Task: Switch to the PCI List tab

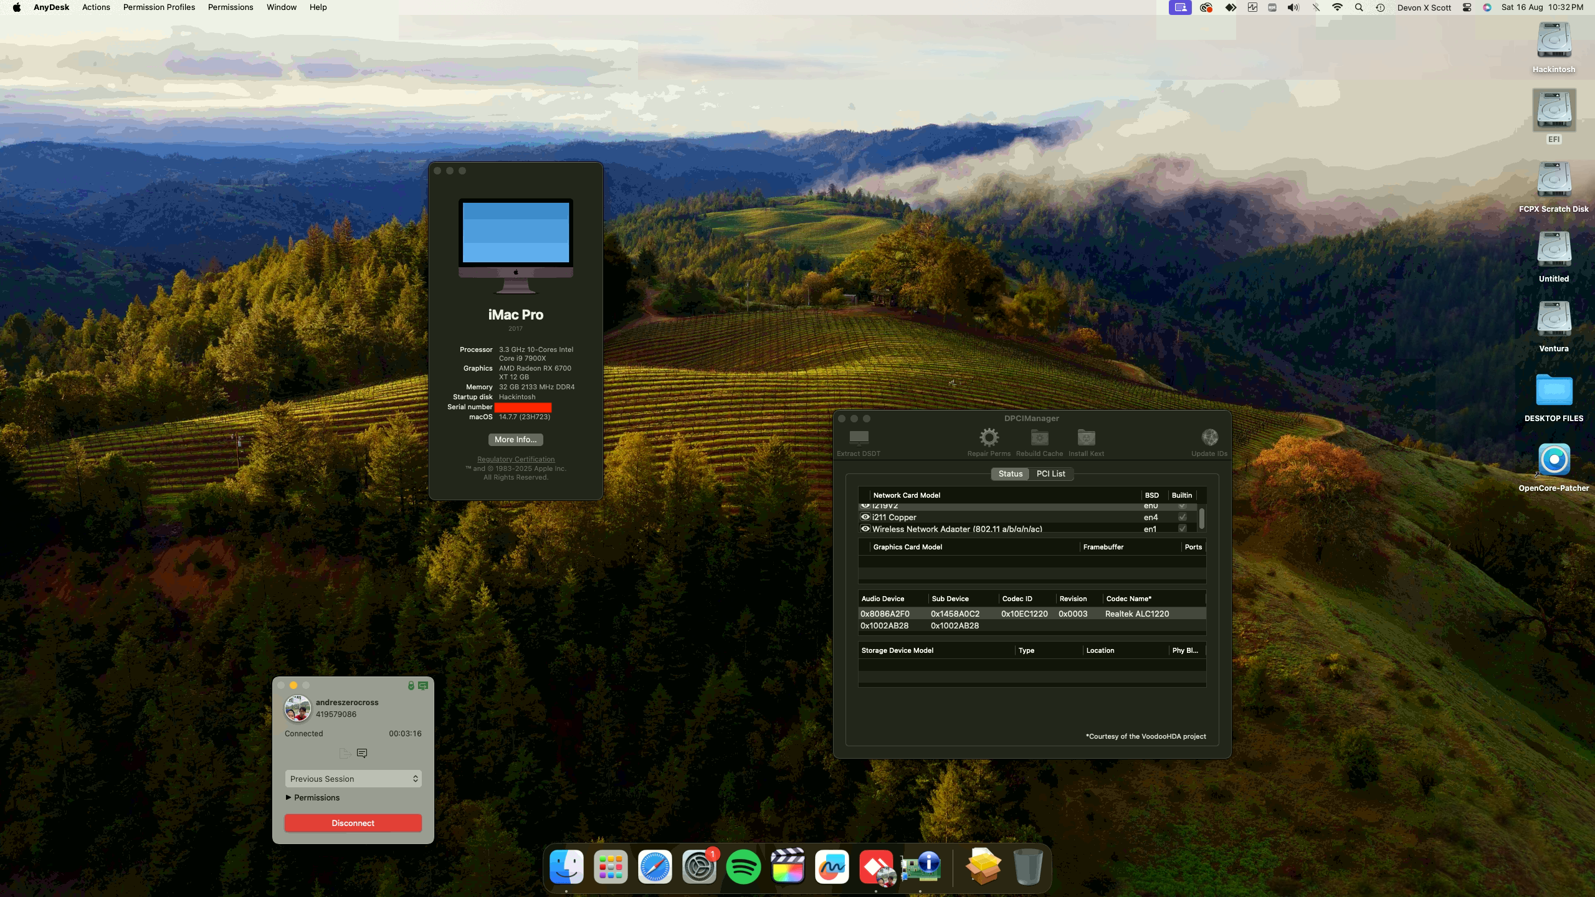Action: click(1051, 473)
